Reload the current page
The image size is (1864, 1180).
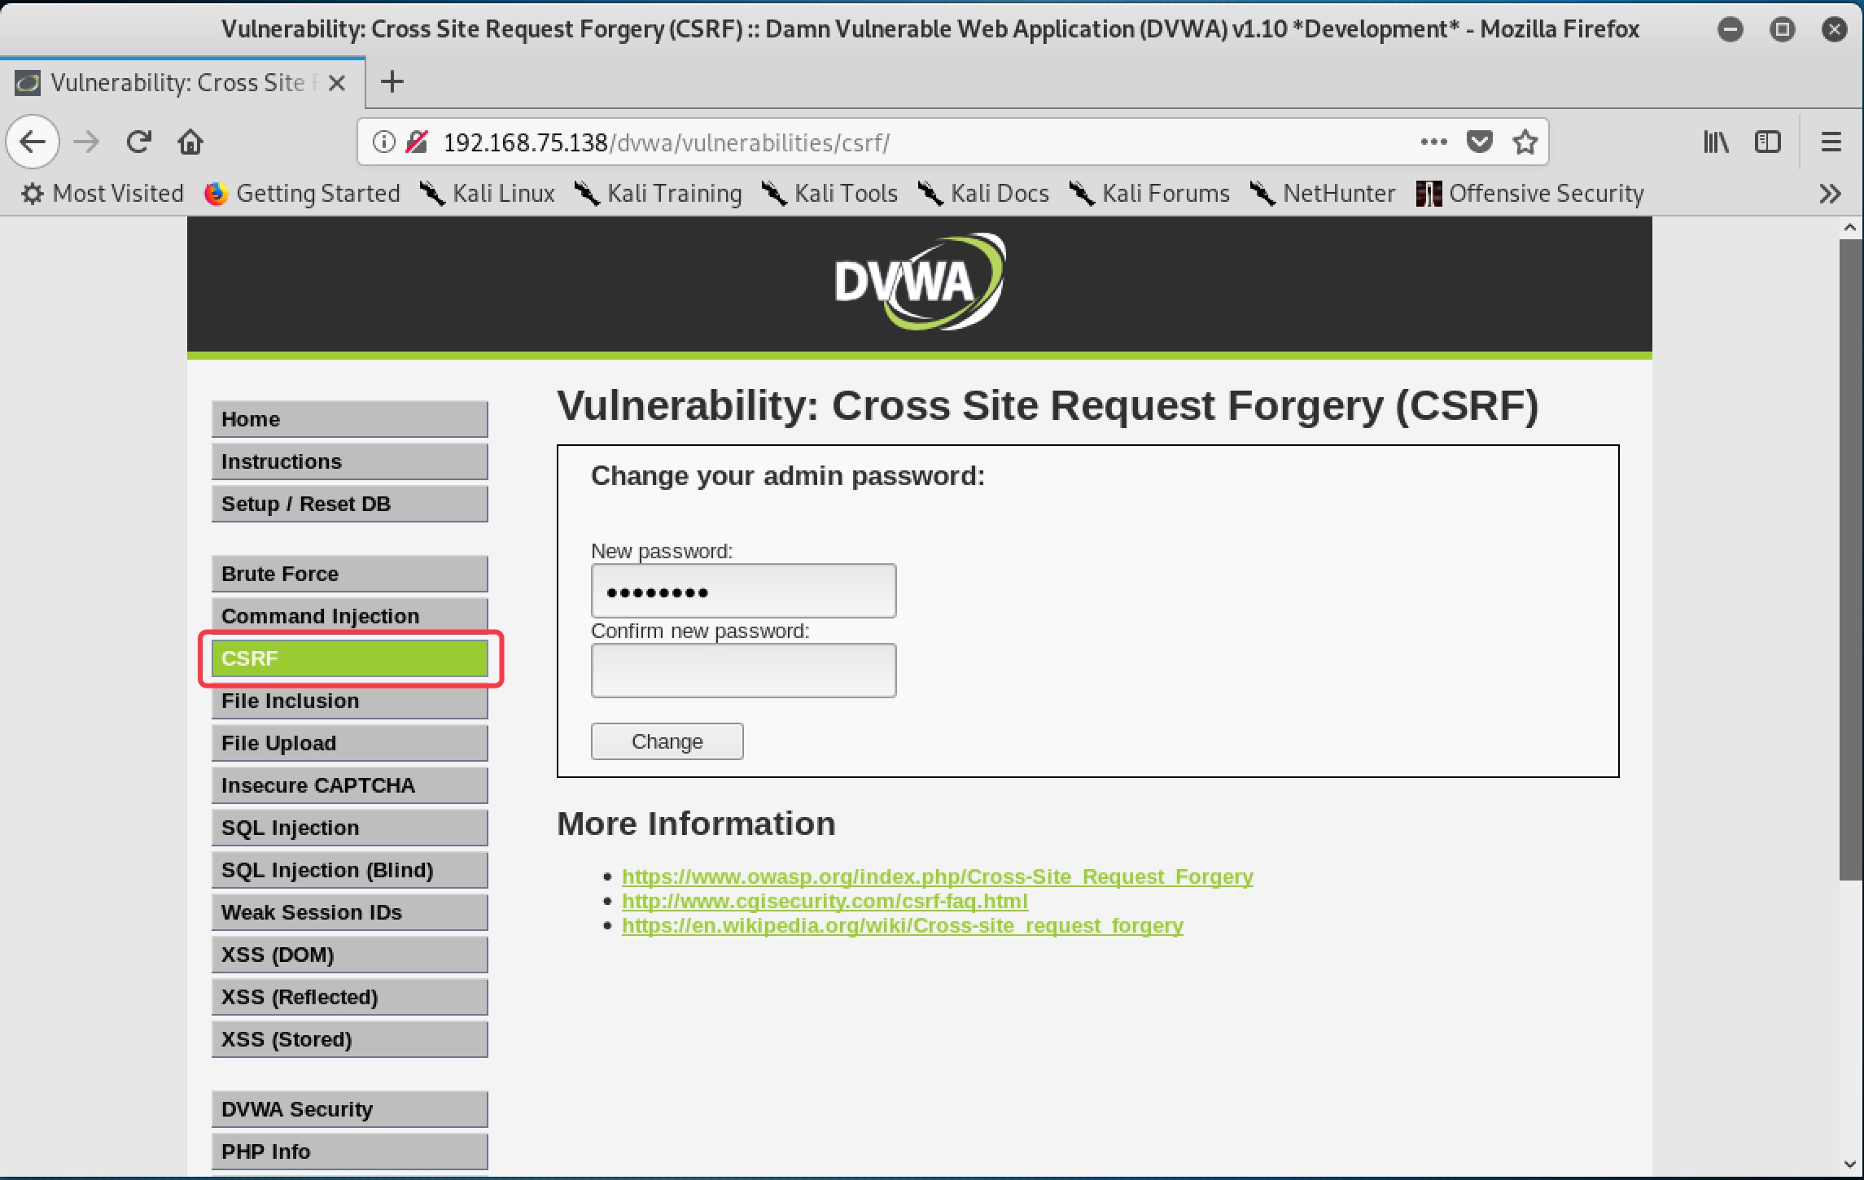pyautogui.click(x=139, y=142)
